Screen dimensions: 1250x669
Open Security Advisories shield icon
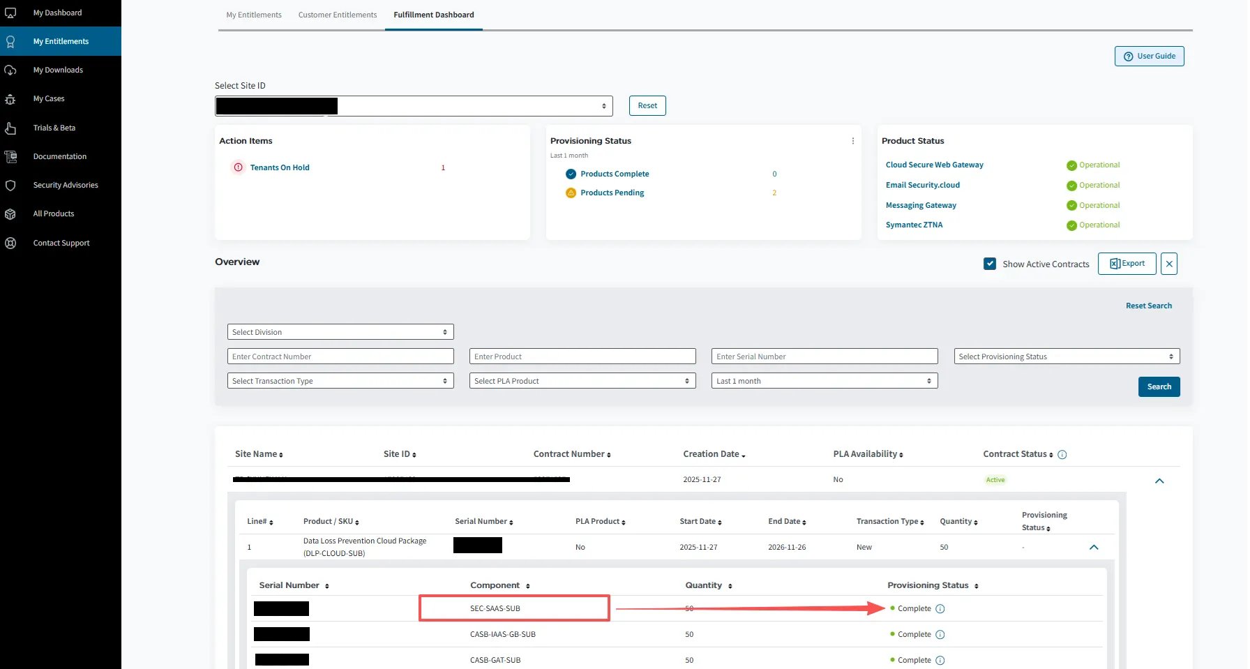10,186
